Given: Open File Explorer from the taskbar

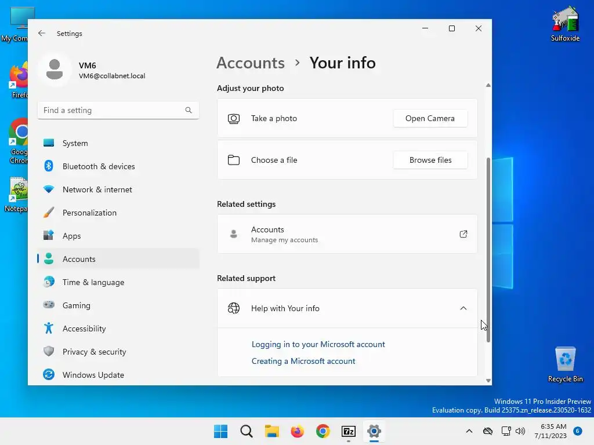Looking at the screenshot, I should (271, 431).
